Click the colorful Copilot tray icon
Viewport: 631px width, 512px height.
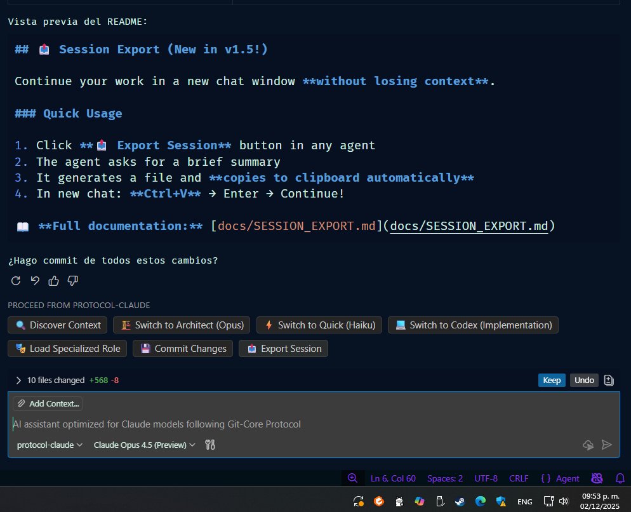point(420,501)
